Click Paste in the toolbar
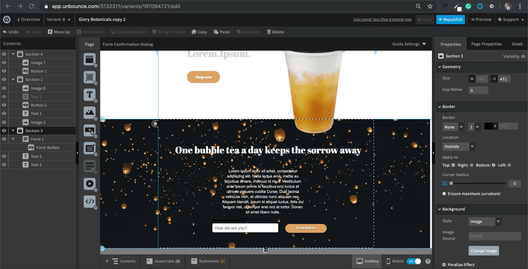 click(x=222, y=32)
